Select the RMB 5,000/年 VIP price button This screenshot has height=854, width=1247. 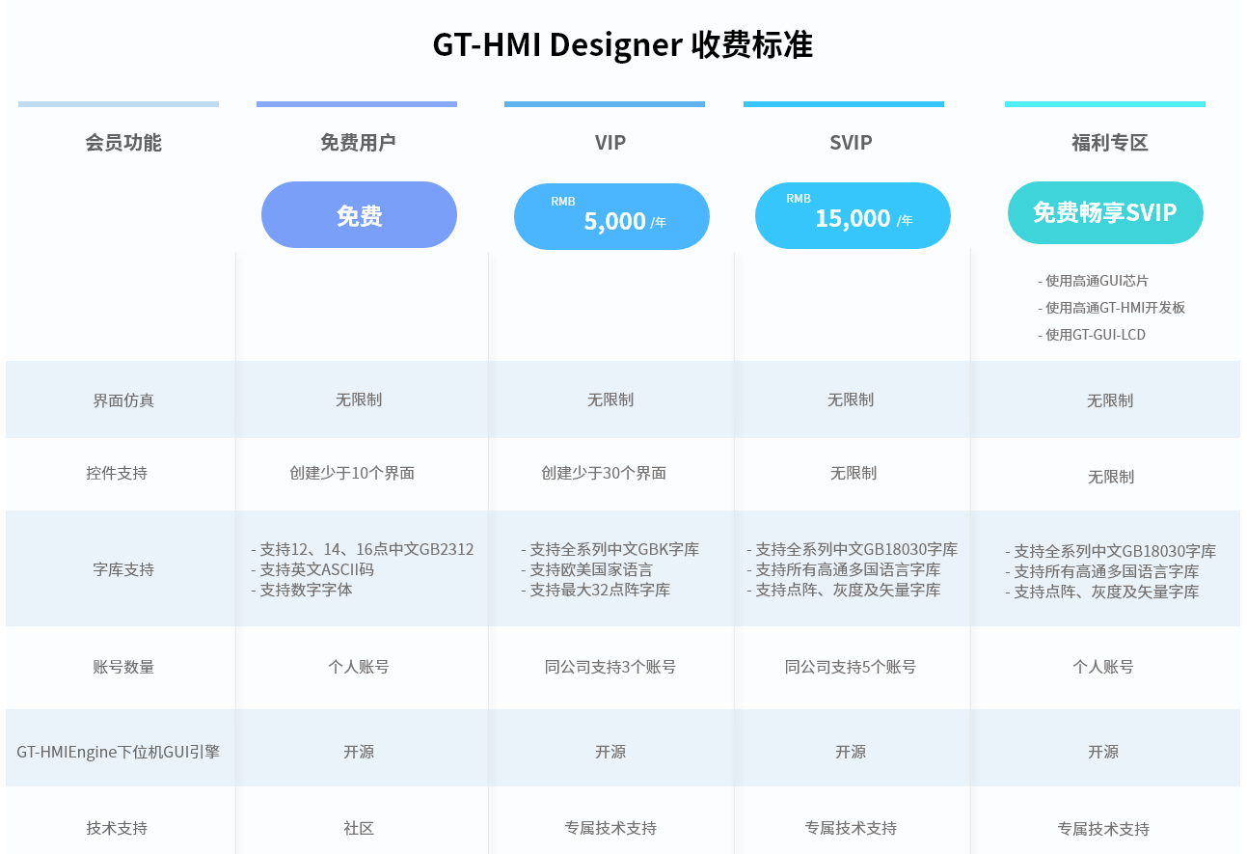coord(611,217)
